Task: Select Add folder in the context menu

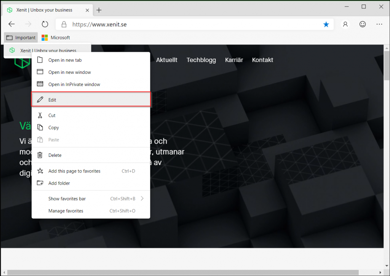Action: click(59, 183)
